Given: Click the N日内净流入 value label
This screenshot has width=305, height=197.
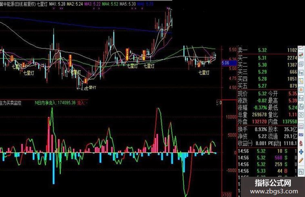Looking at the screenshot, I should tap(55, 103).
